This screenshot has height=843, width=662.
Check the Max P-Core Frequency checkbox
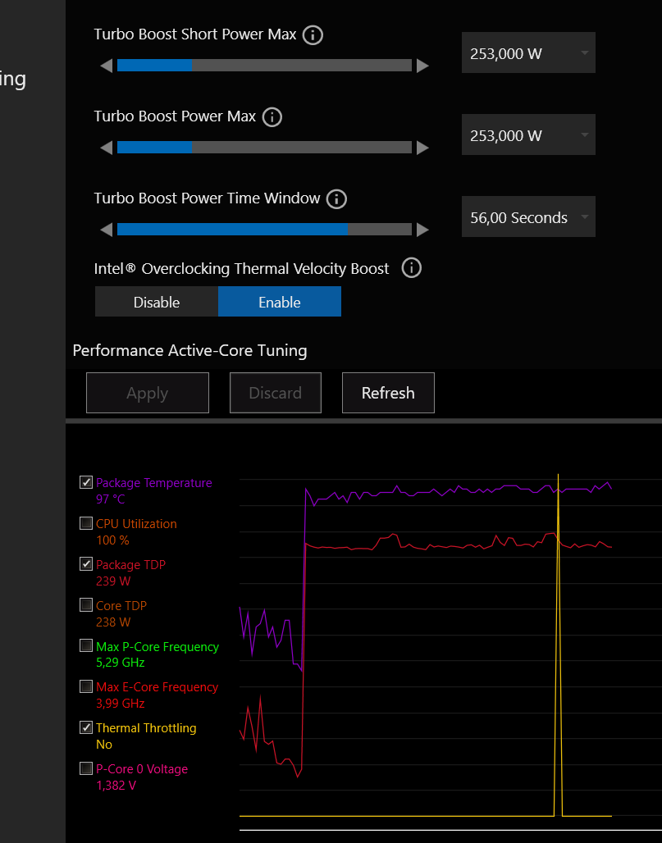(86, 645)
